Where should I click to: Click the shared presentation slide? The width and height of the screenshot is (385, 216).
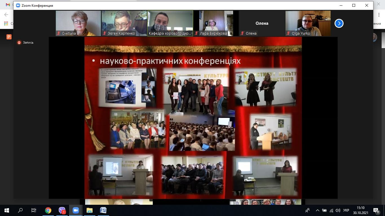coord(193,118)
